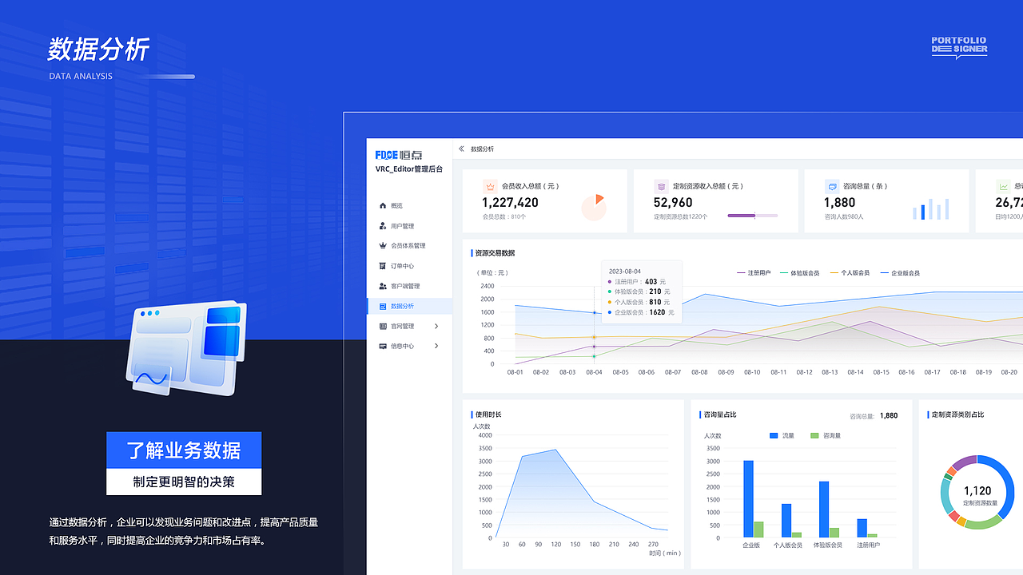Expand the 信息中心 submenu arrow
The height and width of the screenshot is (575, 1023).
436,346
